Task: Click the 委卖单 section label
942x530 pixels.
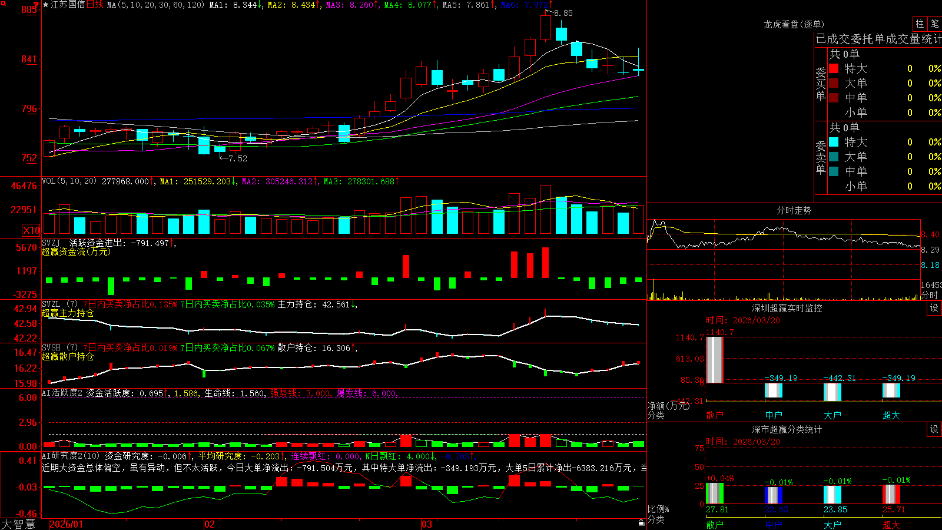Action: click(821, 157)
